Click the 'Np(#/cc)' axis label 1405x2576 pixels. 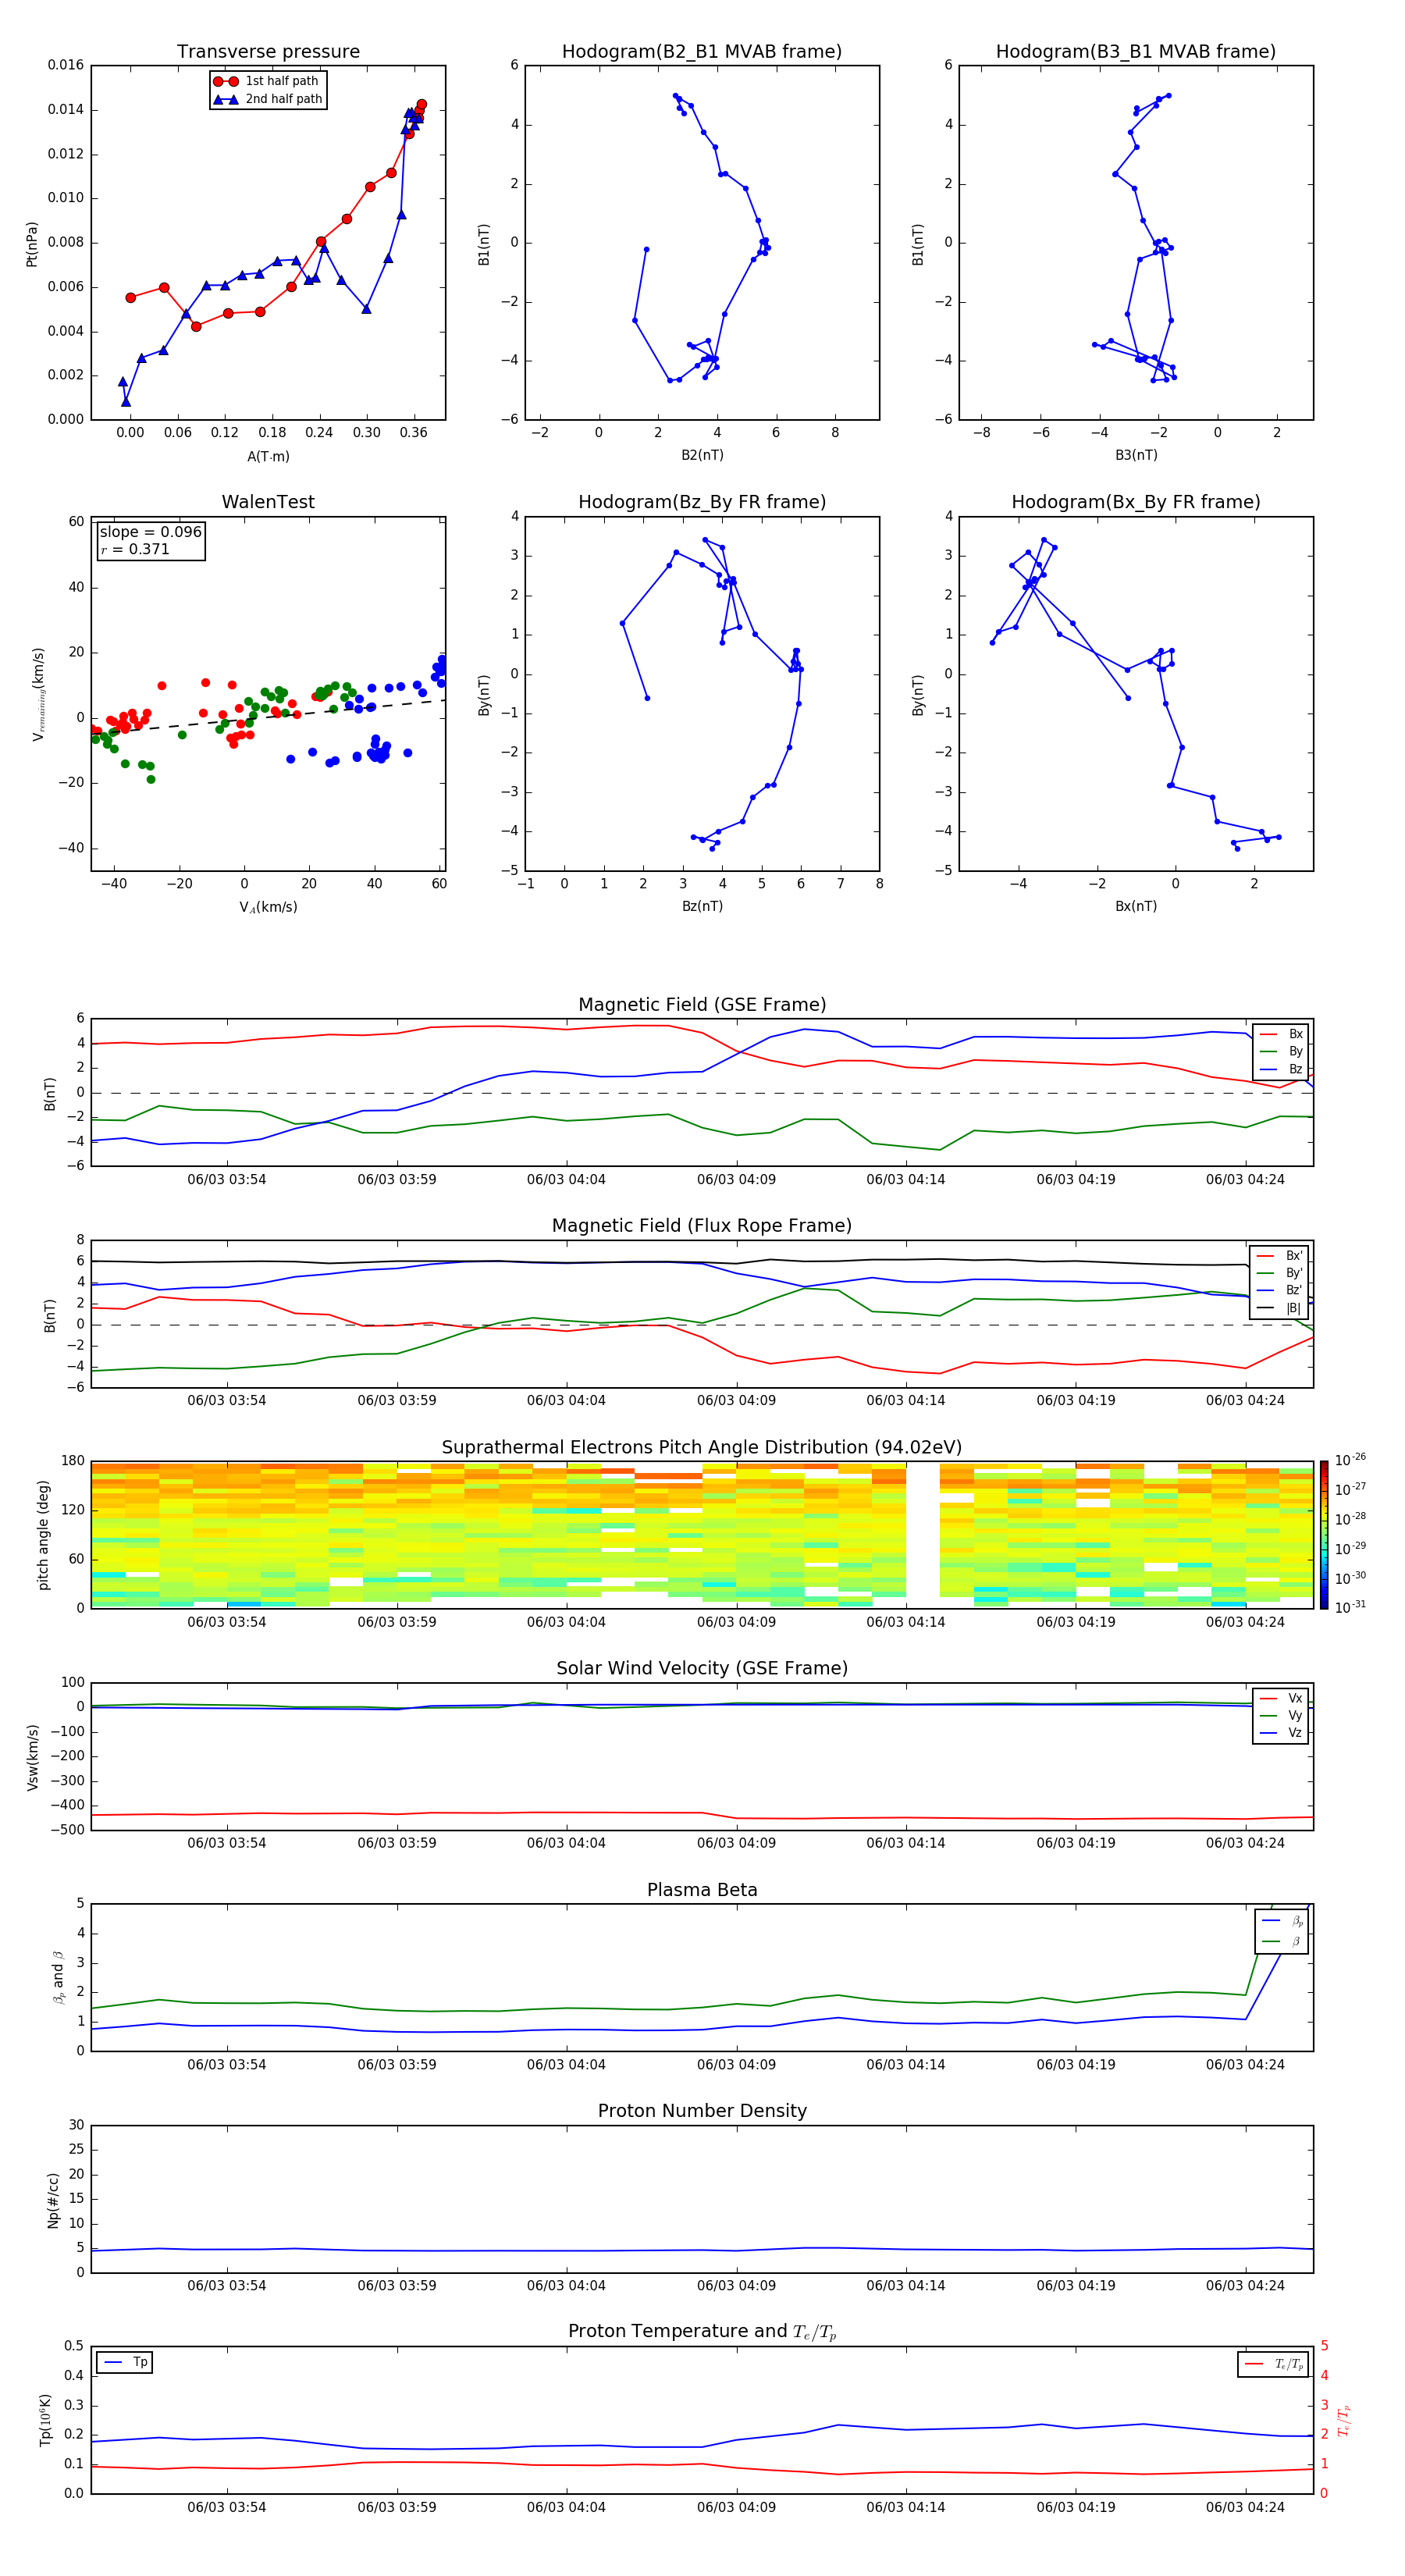click(x=53, y=2200)
